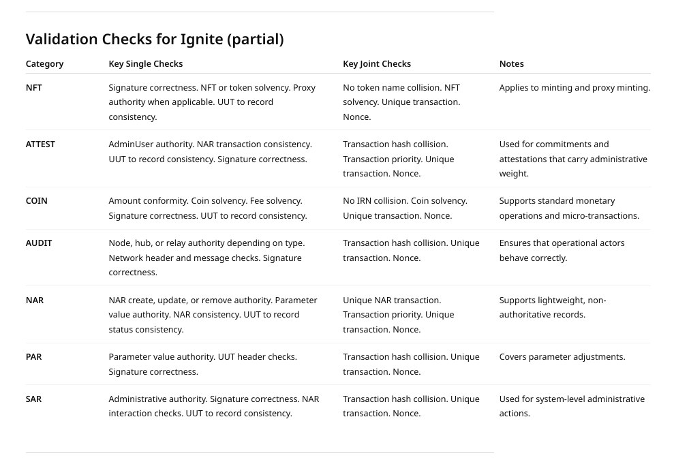Viewport: 674px width, 464px height.
Task: Select the 'No IRN collision' joint checks cell
Action: click(405, 208)
